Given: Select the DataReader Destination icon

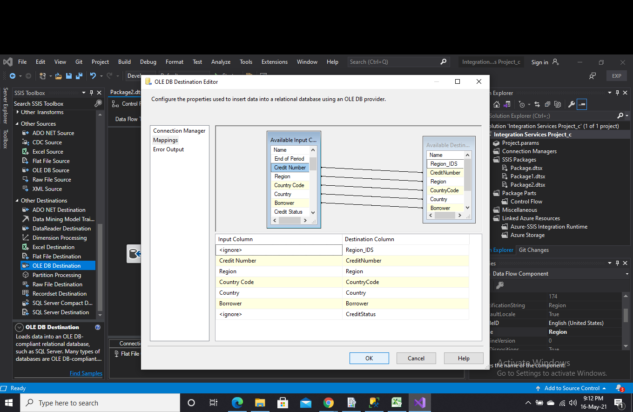Looking at the screenshot, I should (x=25, y=229).
